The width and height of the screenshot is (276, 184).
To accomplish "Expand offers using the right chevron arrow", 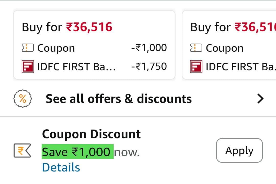I will pos(260,99).
